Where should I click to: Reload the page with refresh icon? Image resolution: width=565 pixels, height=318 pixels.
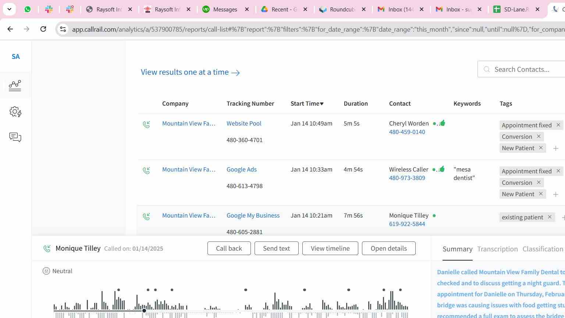point(43,29)
